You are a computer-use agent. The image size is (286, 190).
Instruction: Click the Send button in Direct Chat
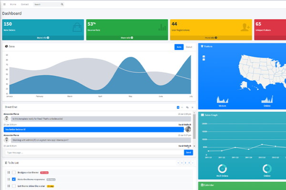point(188,152)
